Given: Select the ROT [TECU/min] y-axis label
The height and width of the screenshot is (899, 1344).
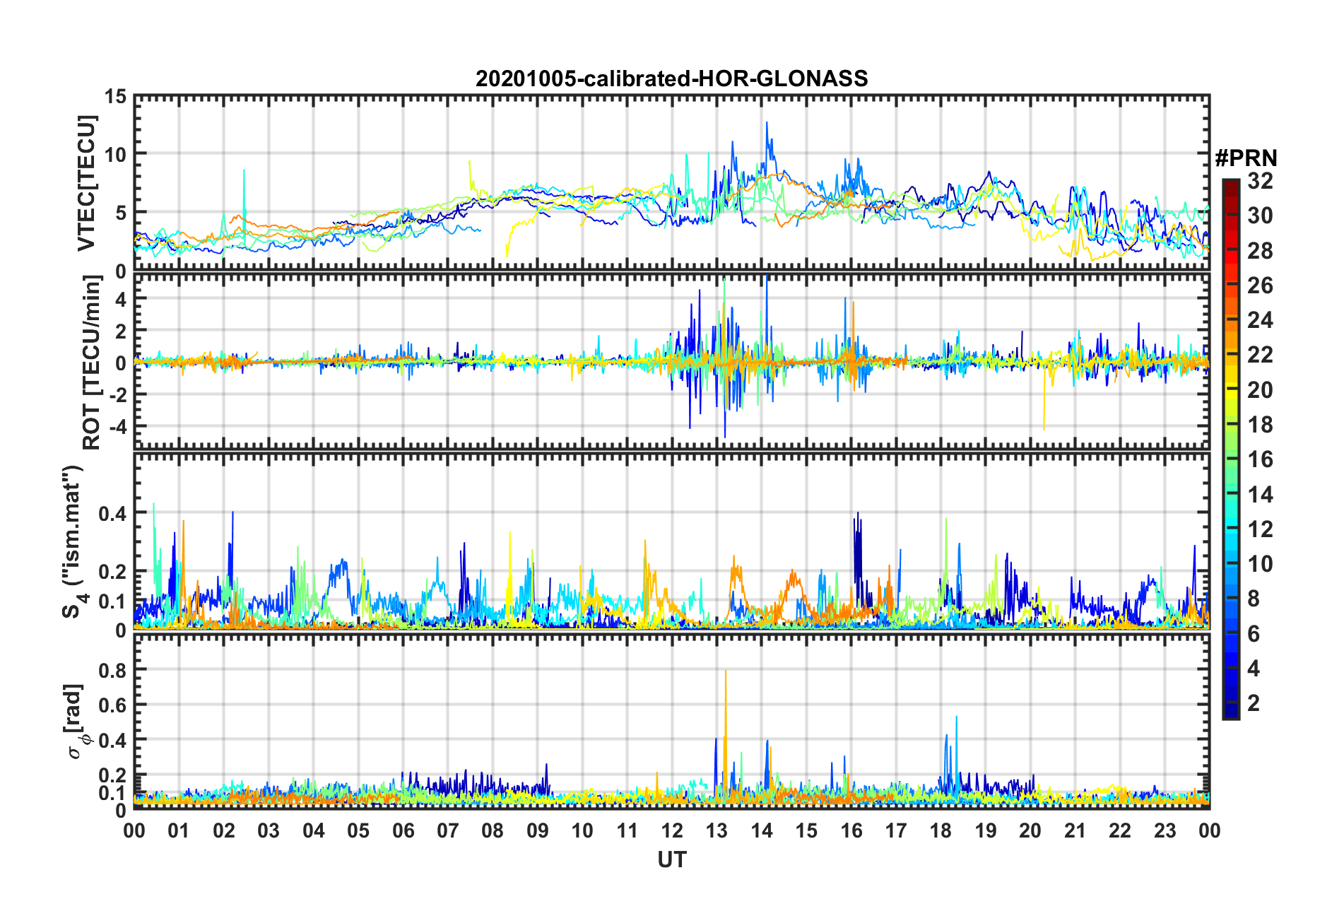Looking at the screenshot, I should tap(92, 363).
